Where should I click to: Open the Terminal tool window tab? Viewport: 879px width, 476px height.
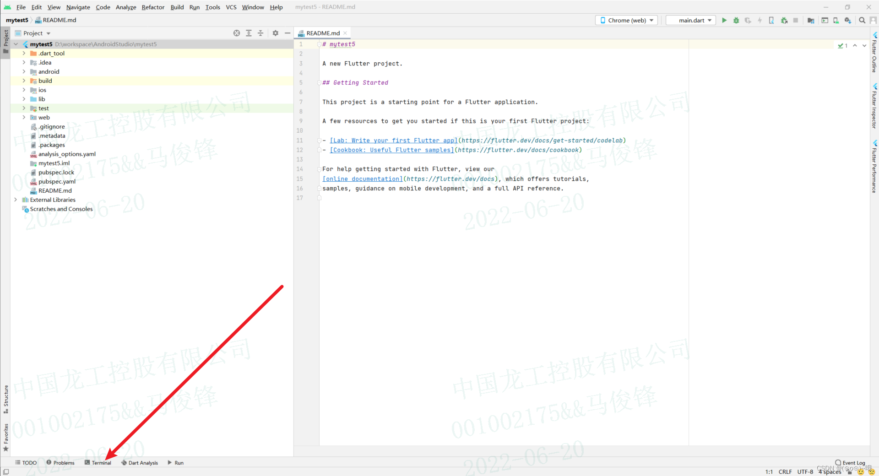(98, 463)
